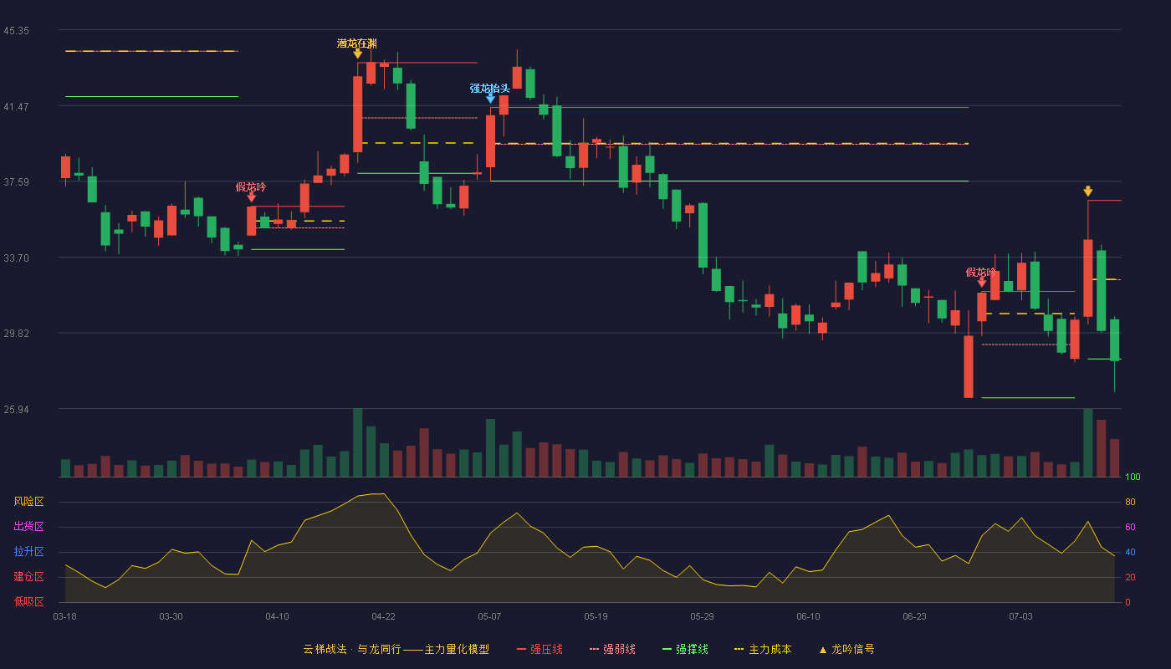The height and width of the screenshot is (669, 1171).
Task: Click the 06-10 date label
Action: tap(808, 616)
